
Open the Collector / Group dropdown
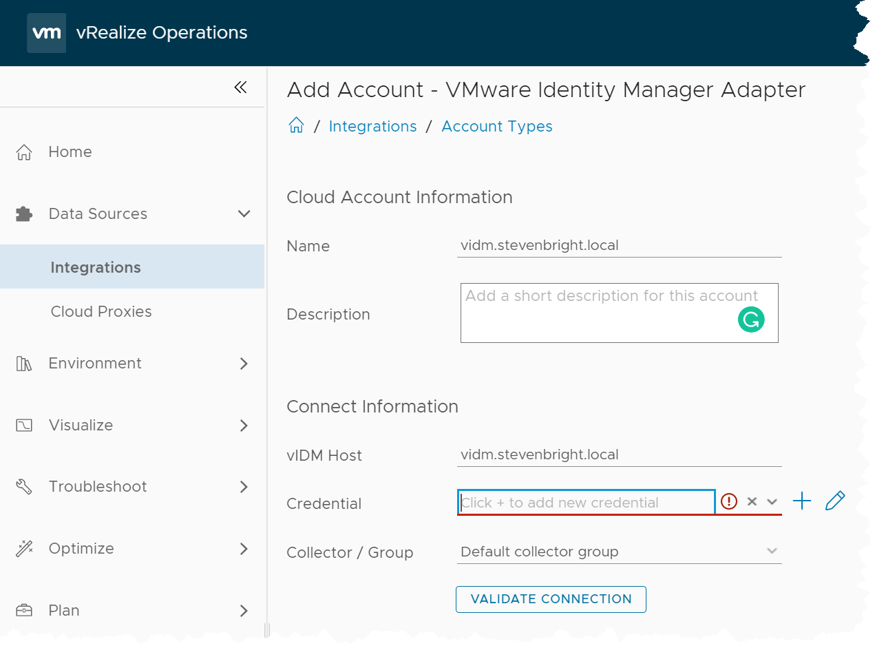pyautogui.click(x=772, y=551)
